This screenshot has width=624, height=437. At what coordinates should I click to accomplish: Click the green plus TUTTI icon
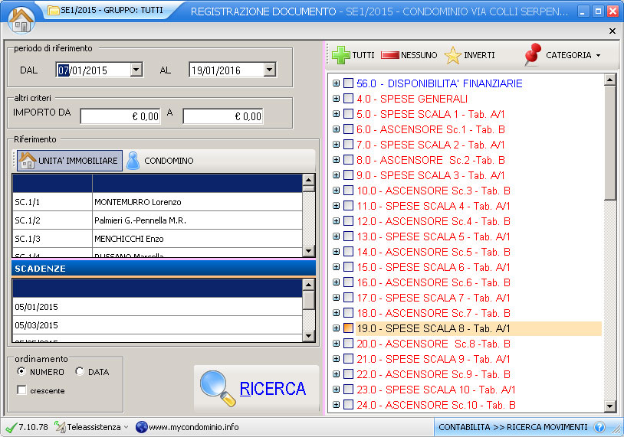coord(340,55)
